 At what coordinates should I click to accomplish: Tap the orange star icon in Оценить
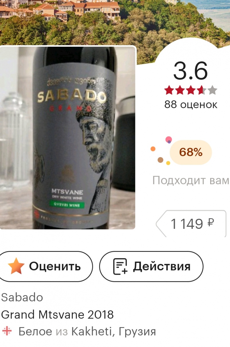pyautogui.click(x=16, y=266)
